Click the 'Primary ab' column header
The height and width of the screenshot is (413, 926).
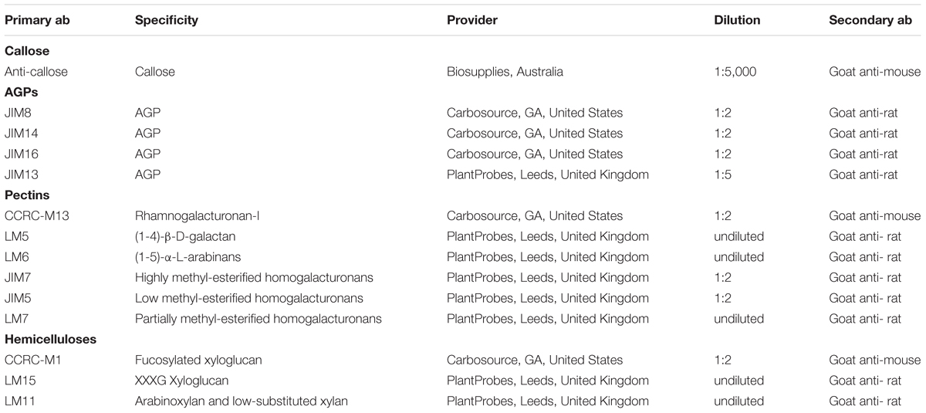coord(37,21)
